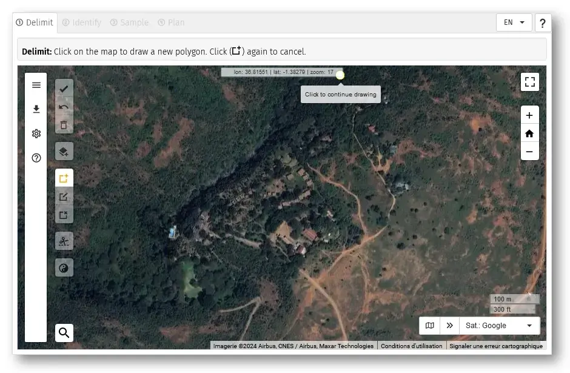Undo the last drawing action

[x=64, y=107]
